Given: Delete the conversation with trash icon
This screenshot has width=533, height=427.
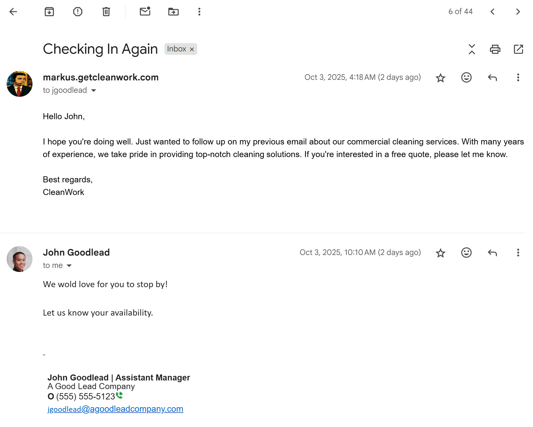Looking at the screenshot, I should (x=106, y=12).
